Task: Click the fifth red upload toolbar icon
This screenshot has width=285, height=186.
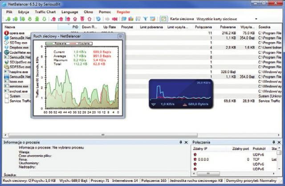Action: (x=82, y=19)
